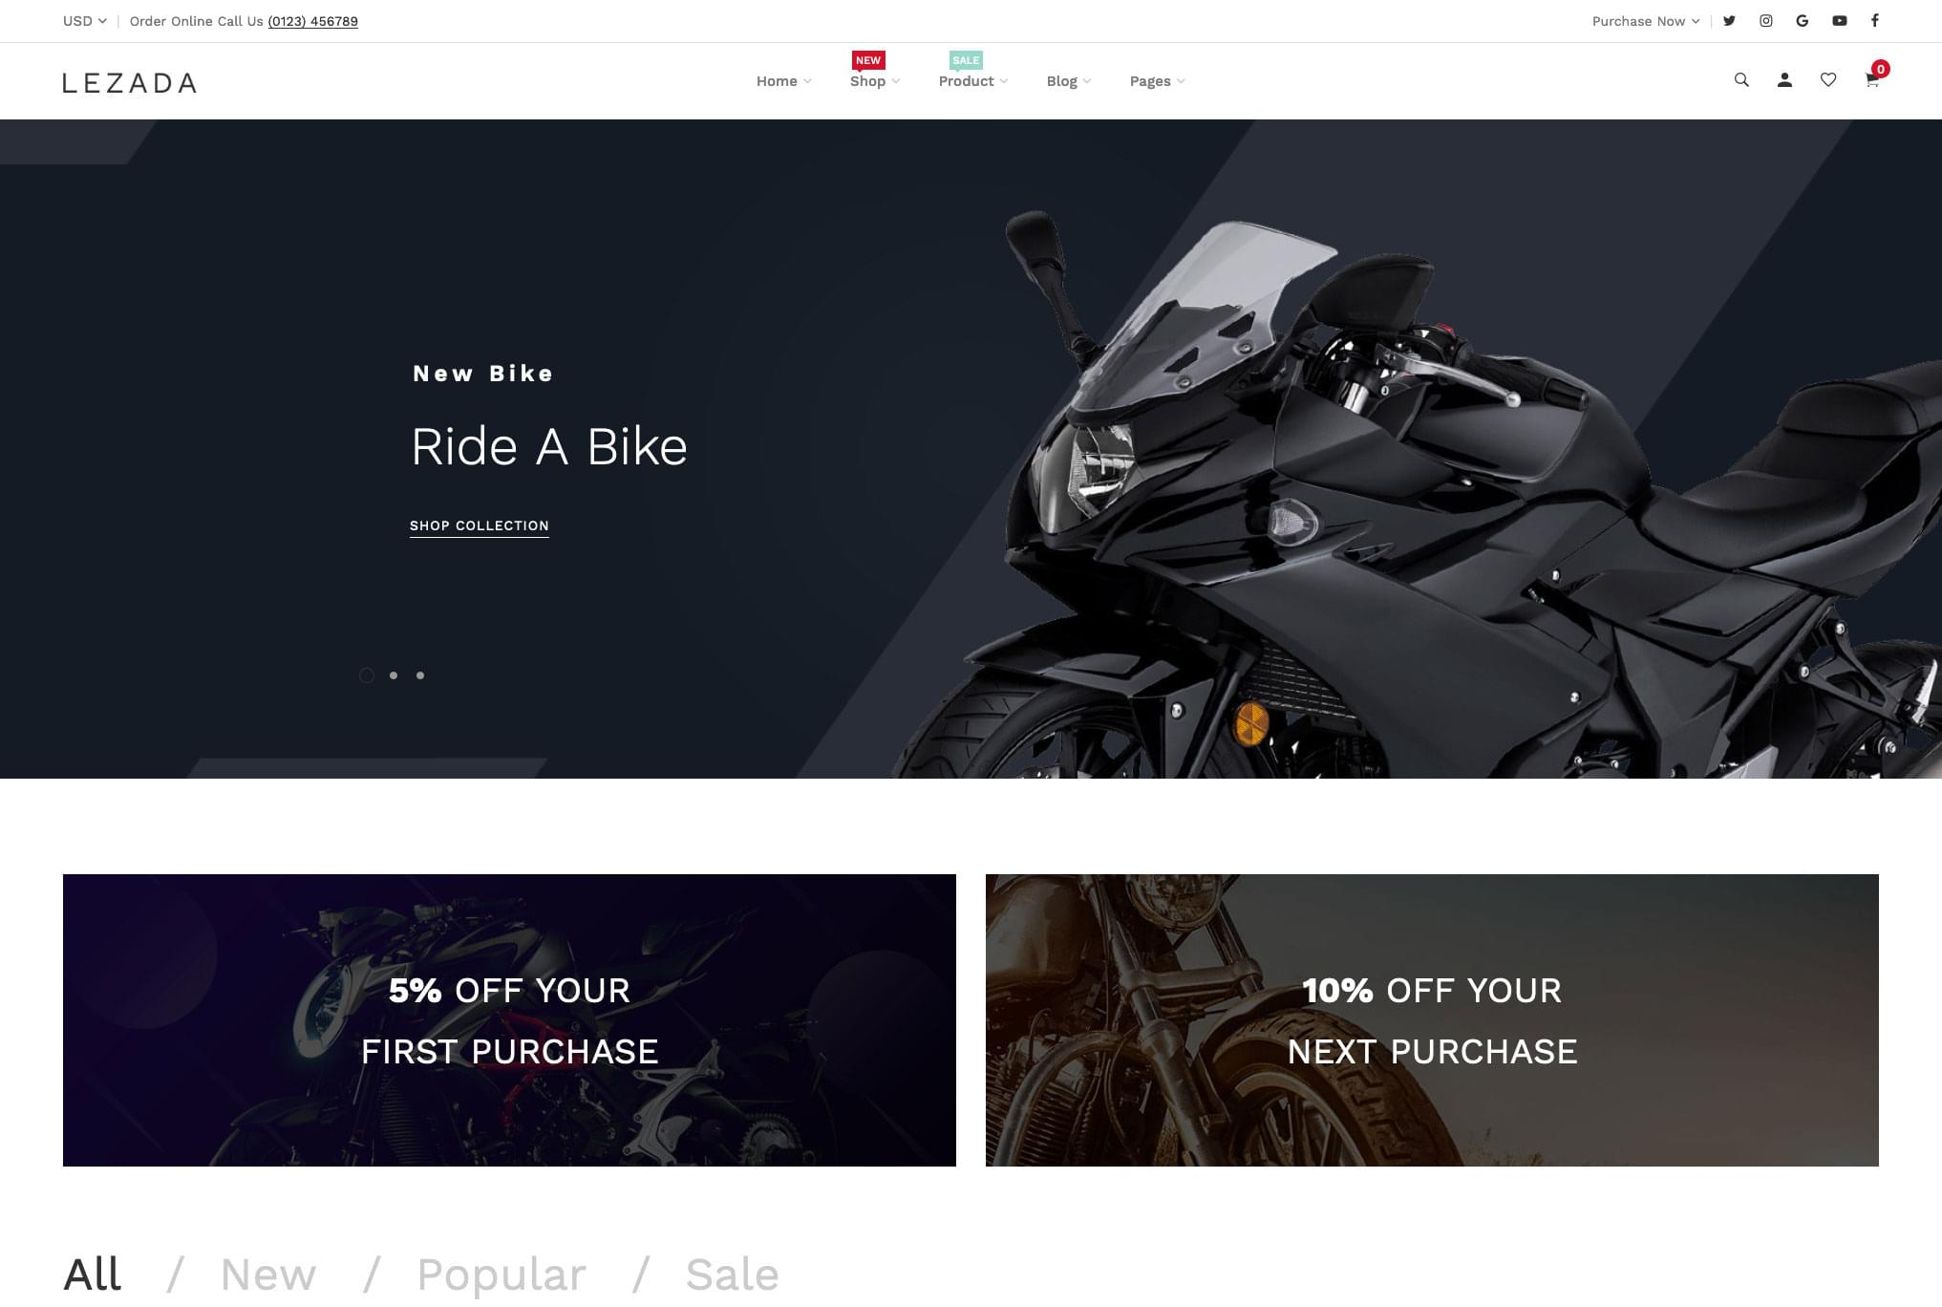Visit the YouTube social icon
Screen dimensions: 1942x1307
click(1840, 21)
